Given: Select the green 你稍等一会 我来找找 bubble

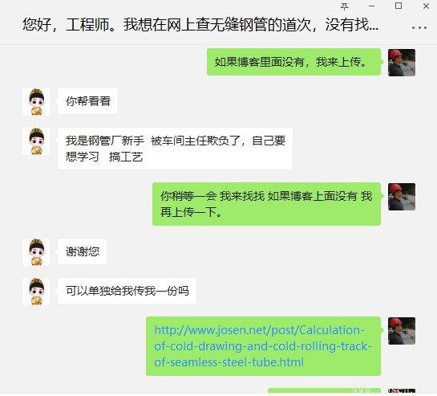Looking at the screenshot, I should 266,204.
